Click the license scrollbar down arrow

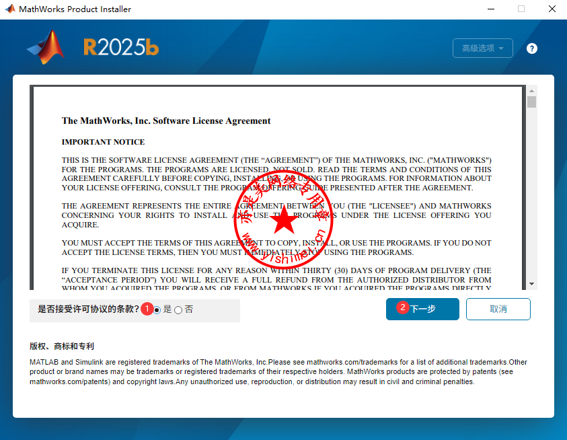tap(531, 284)
